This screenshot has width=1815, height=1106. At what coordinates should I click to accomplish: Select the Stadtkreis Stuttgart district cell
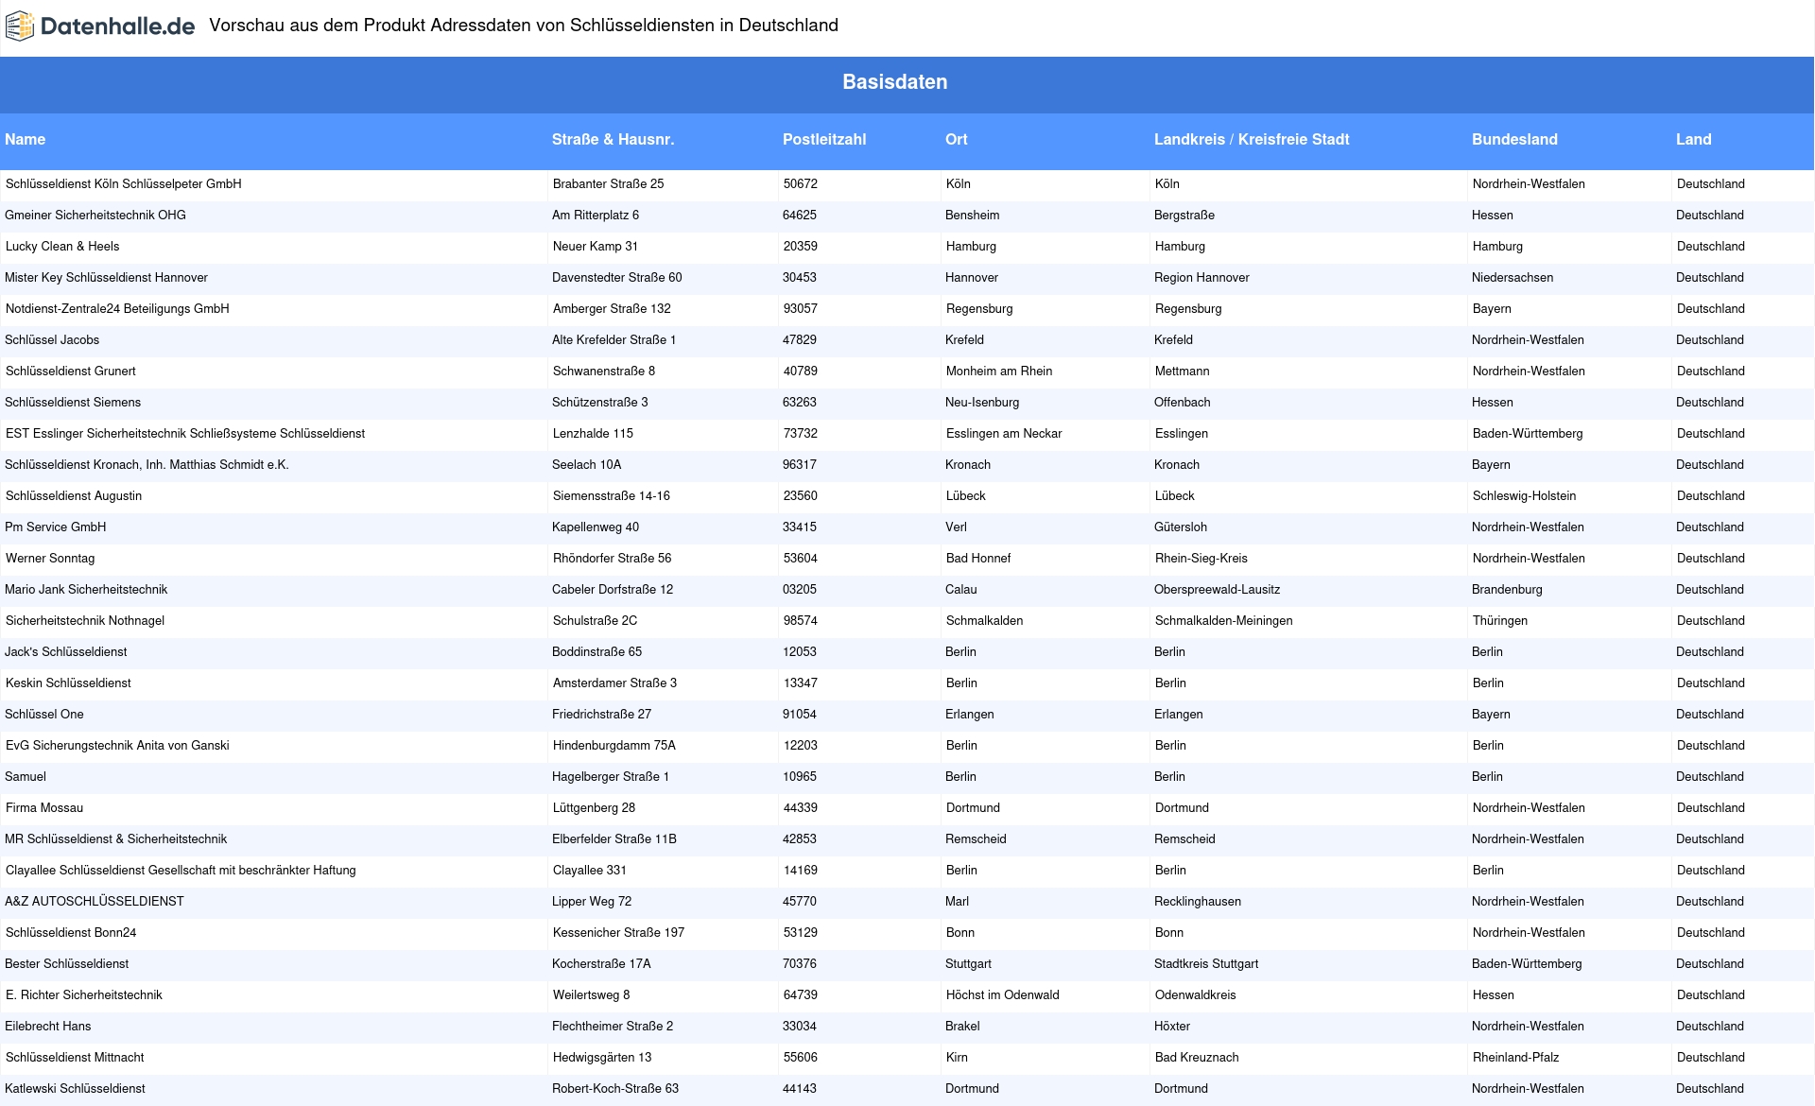(1206, 964)
